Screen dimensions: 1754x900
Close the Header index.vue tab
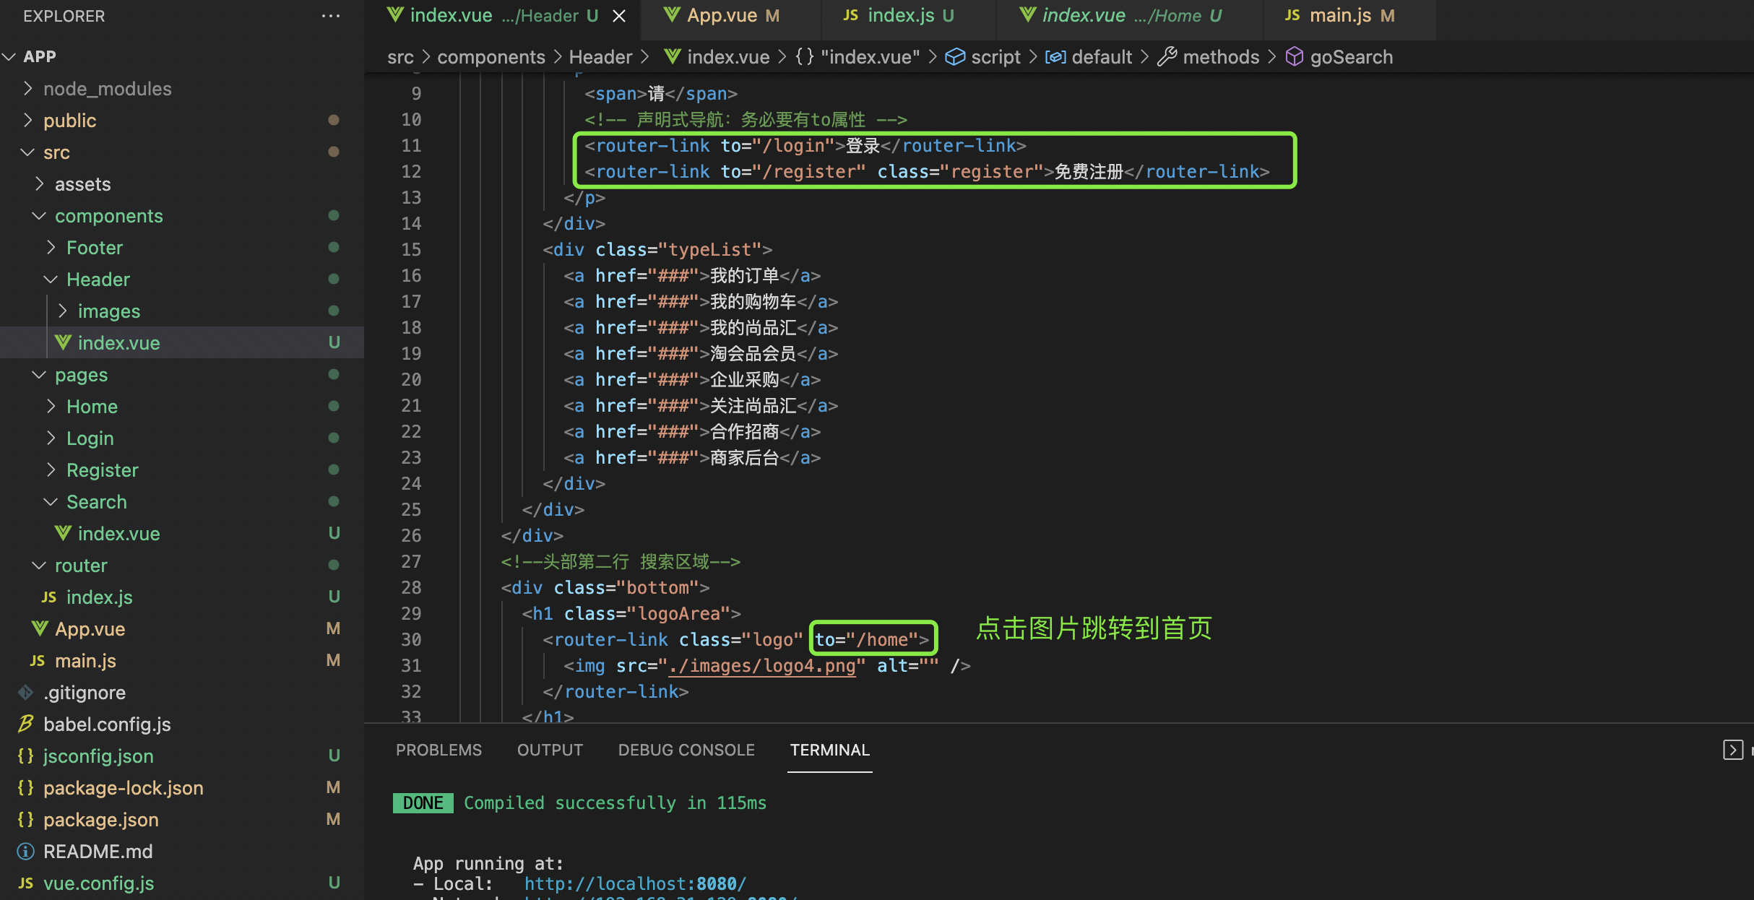tap(619, 16)
